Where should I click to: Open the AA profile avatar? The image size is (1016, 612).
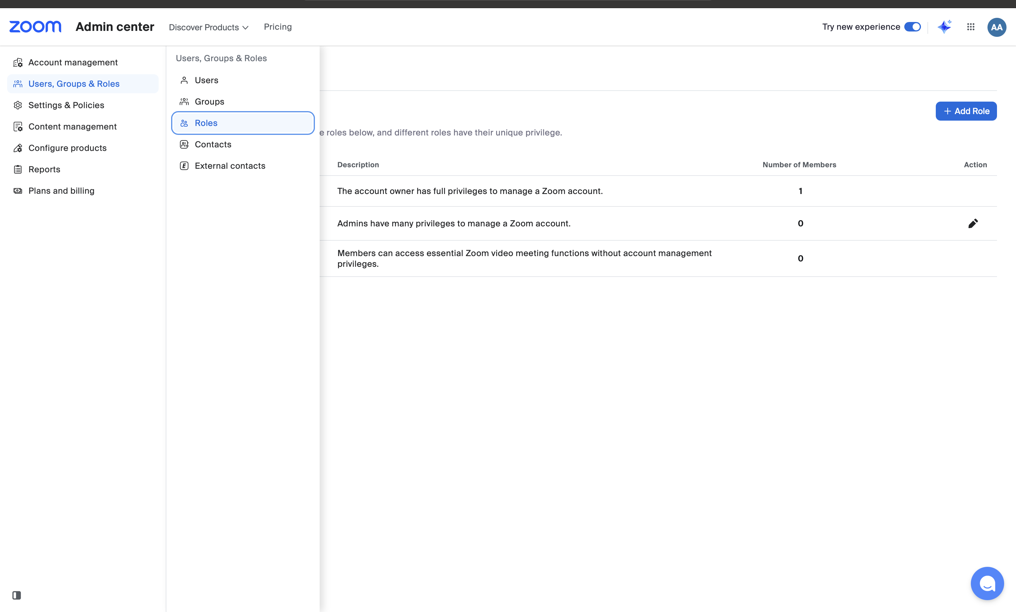997,27
